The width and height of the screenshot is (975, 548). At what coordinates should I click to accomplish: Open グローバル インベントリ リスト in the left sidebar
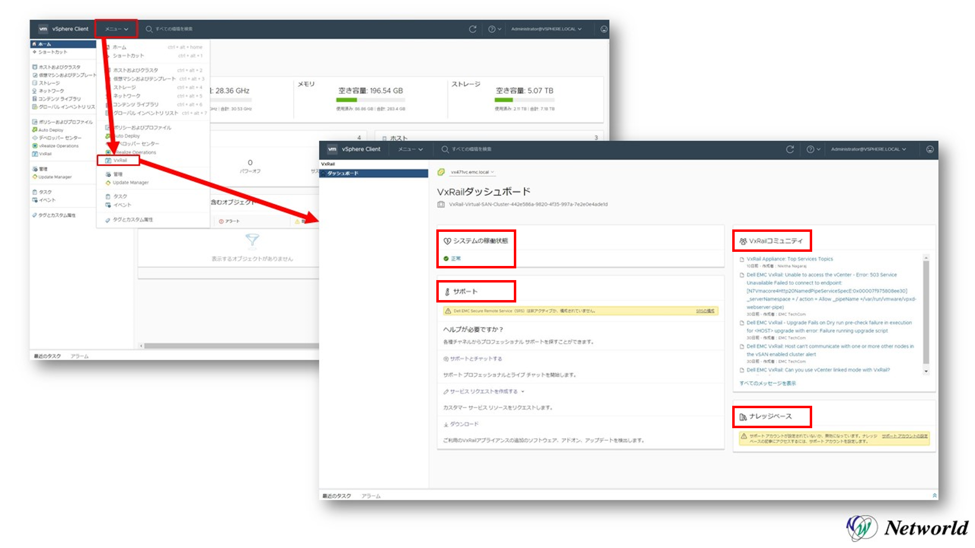63,107
